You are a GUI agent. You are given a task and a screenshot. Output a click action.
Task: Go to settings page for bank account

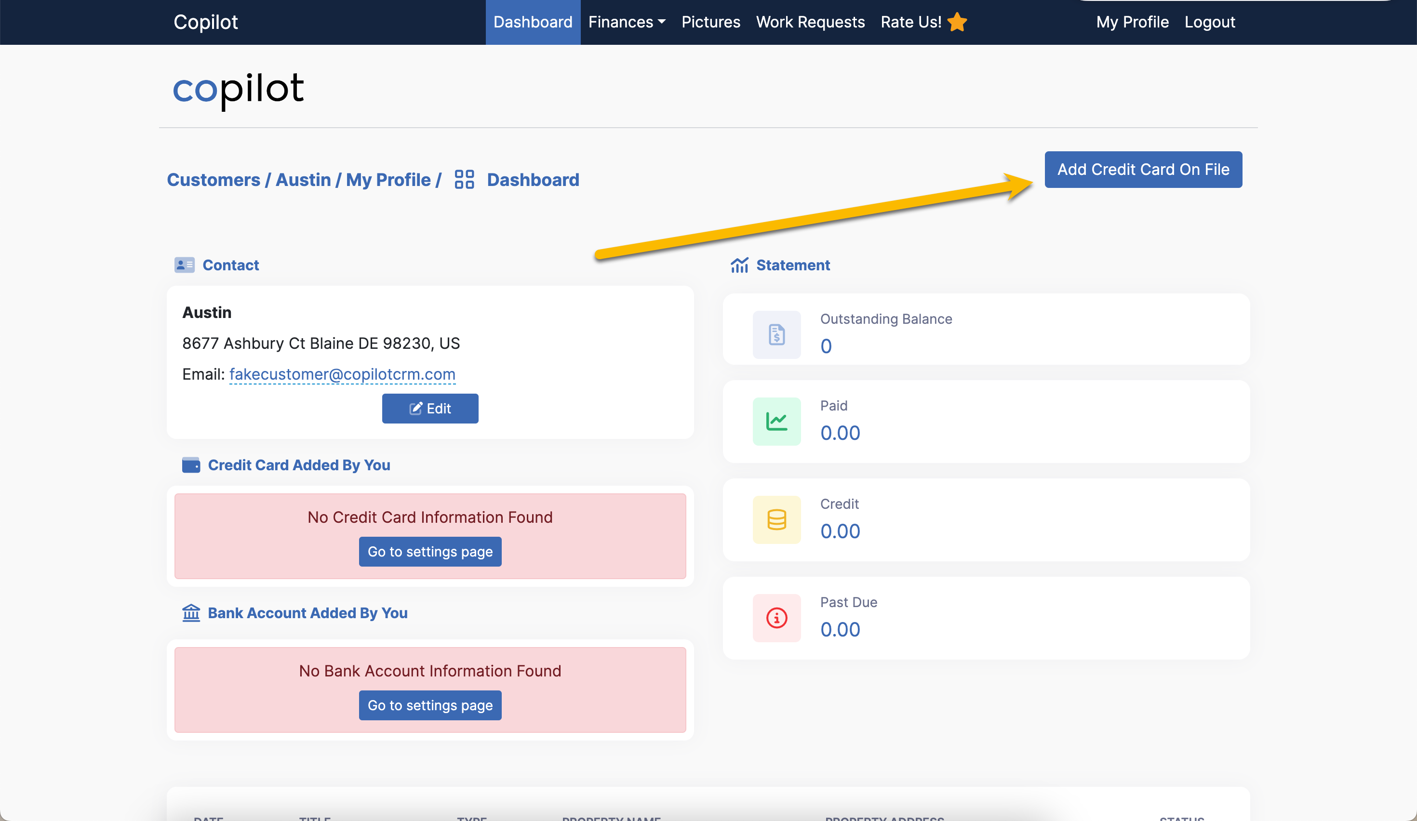(x=430, y=705)
